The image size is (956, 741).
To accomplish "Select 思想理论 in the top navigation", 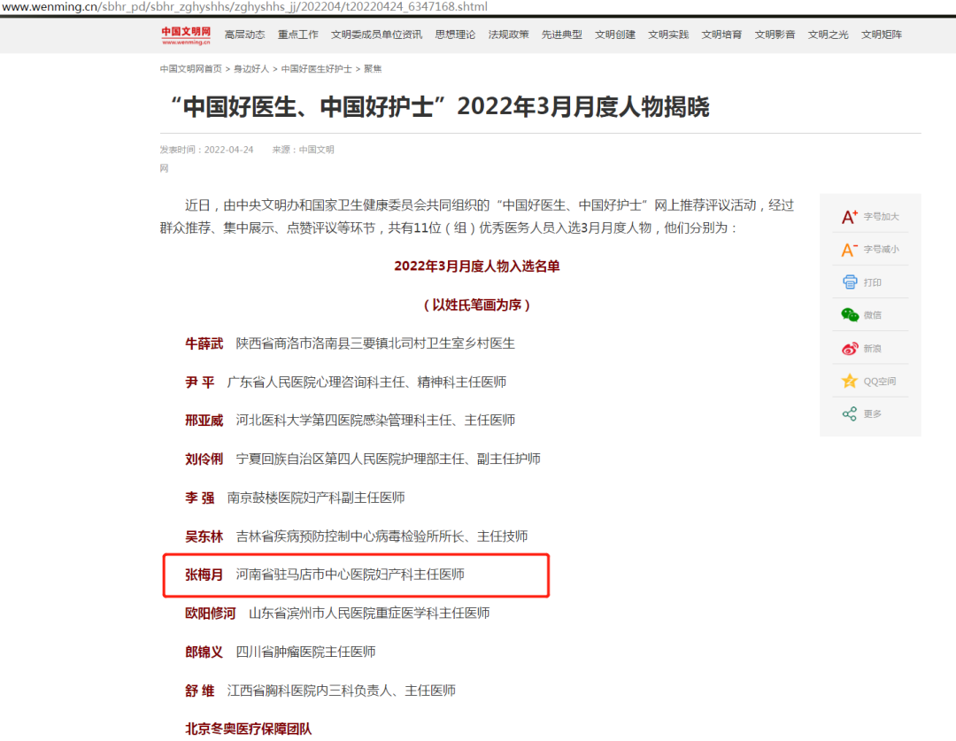I will (x=455, y=35).
